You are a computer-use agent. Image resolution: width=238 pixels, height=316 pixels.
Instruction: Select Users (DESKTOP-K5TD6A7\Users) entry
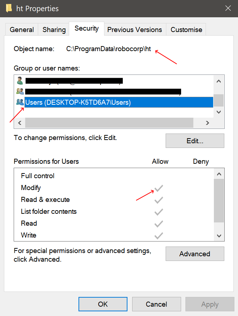118,102
